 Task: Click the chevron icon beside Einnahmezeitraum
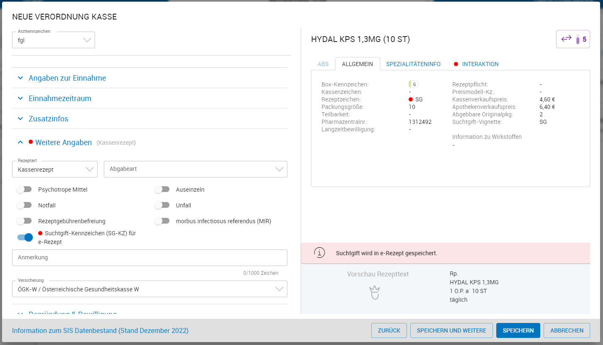(x=20, y=99)
